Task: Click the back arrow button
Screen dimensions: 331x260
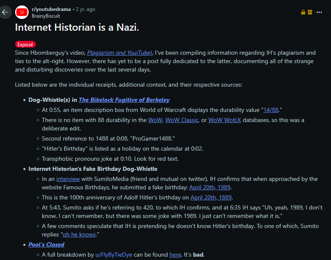Action: pyautogui.click(x=5, y=12)
